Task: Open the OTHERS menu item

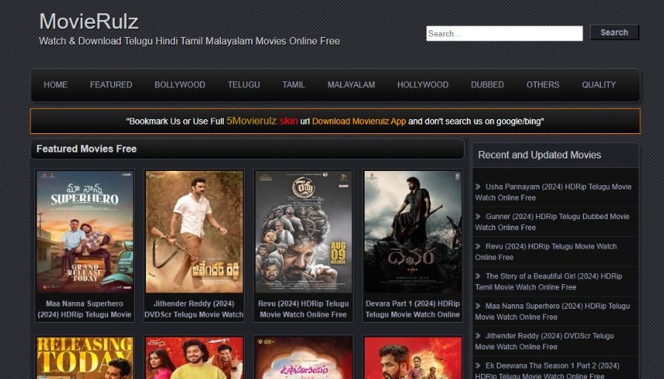Action: [543, 84]
